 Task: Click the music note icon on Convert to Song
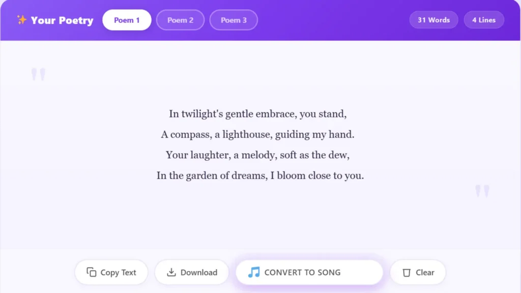click(x=254, y=272)
